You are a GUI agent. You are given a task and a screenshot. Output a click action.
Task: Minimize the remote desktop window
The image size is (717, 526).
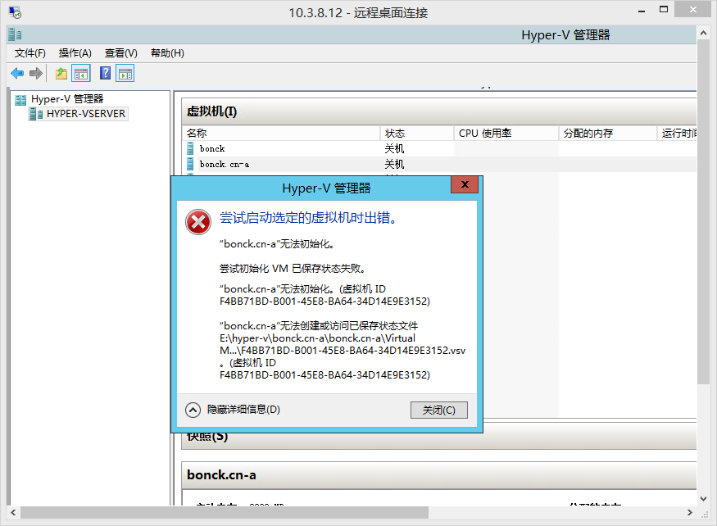[x=642, y=10]
